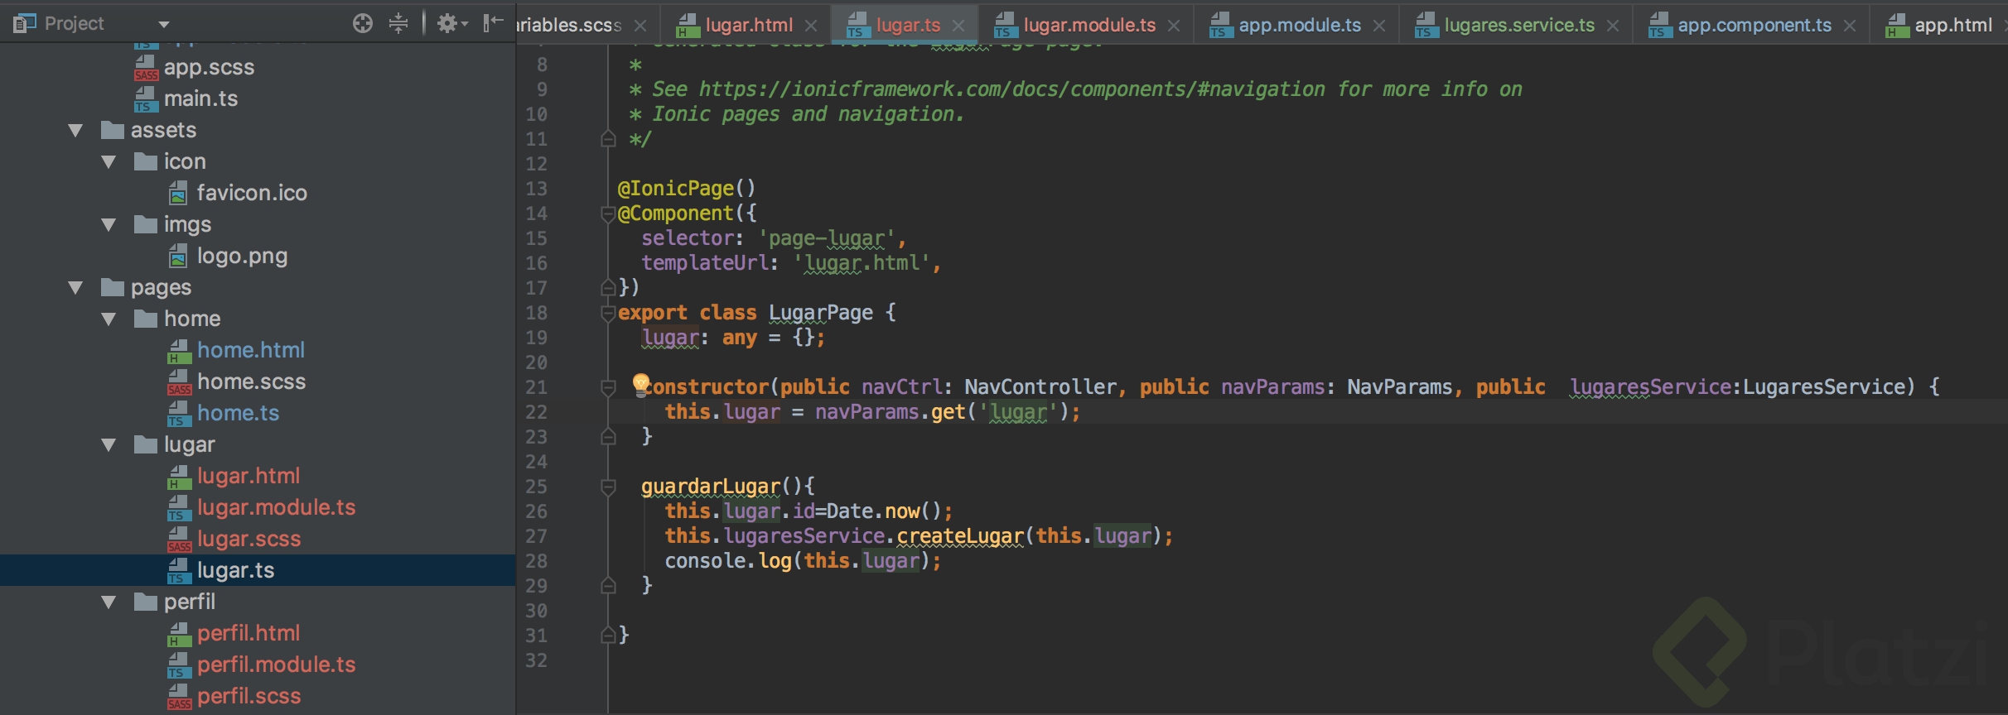Switch to the app.html editor tab
2008x715 pixels.
click(x=1938, y=26)
